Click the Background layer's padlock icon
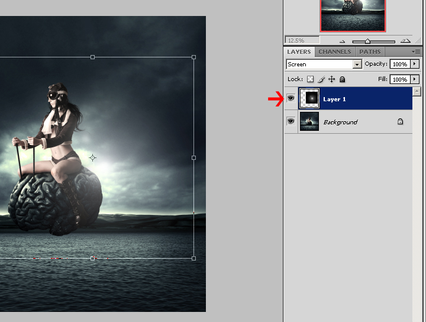The width and height of the screenshot is (426, 322). (x=400, y=122)
